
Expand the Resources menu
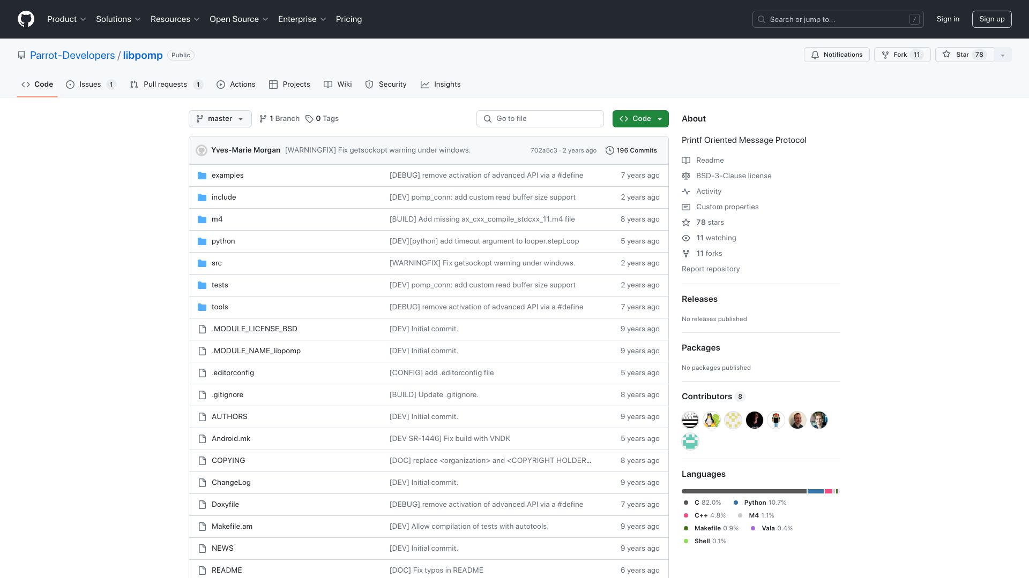(x=175, y=19)
